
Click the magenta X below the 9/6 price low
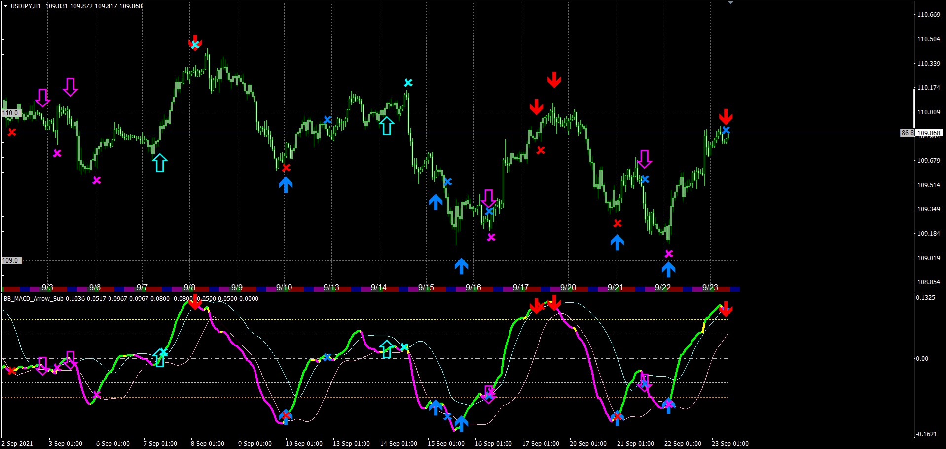(x=97, y=180)
